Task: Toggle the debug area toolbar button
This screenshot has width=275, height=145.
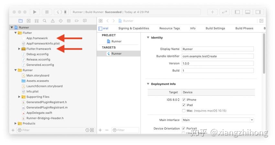Action: [247, 12]
